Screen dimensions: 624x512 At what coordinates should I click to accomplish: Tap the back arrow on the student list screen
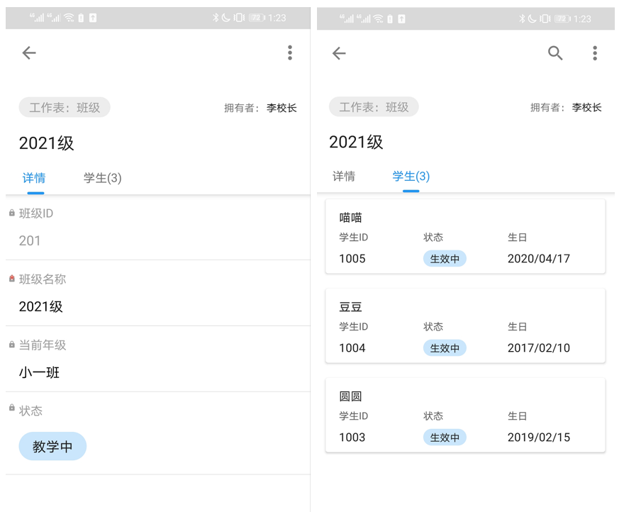339,52
